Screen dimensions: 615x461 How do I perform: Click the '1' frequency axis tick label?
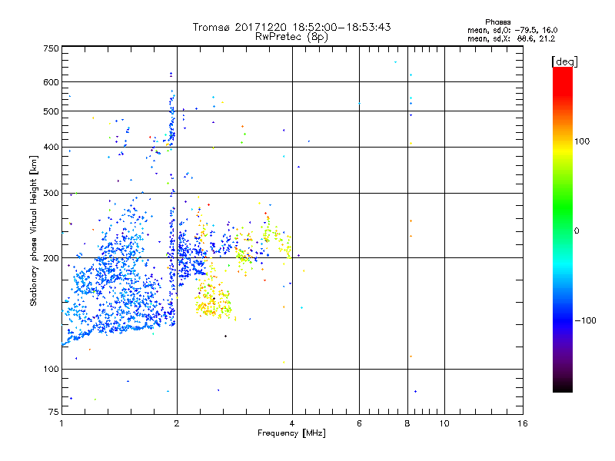tap(61, 423)
